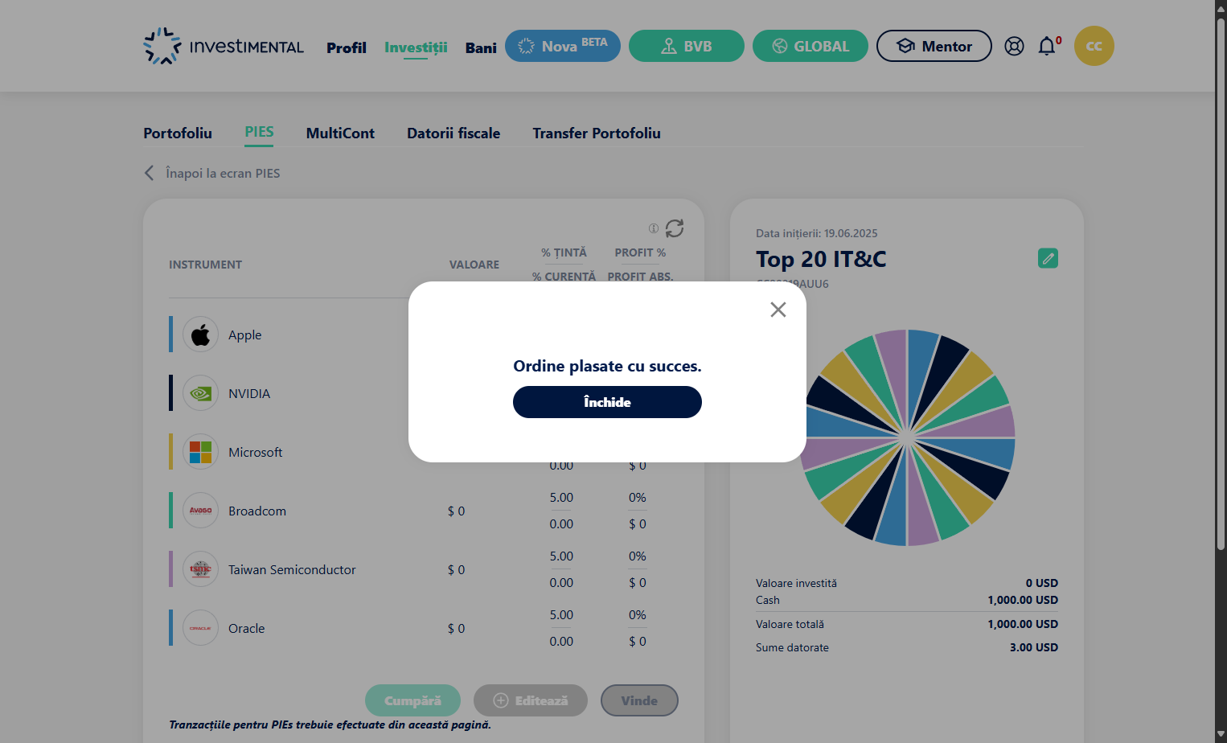Click the PROFIT % column header

tap(640, 252)
